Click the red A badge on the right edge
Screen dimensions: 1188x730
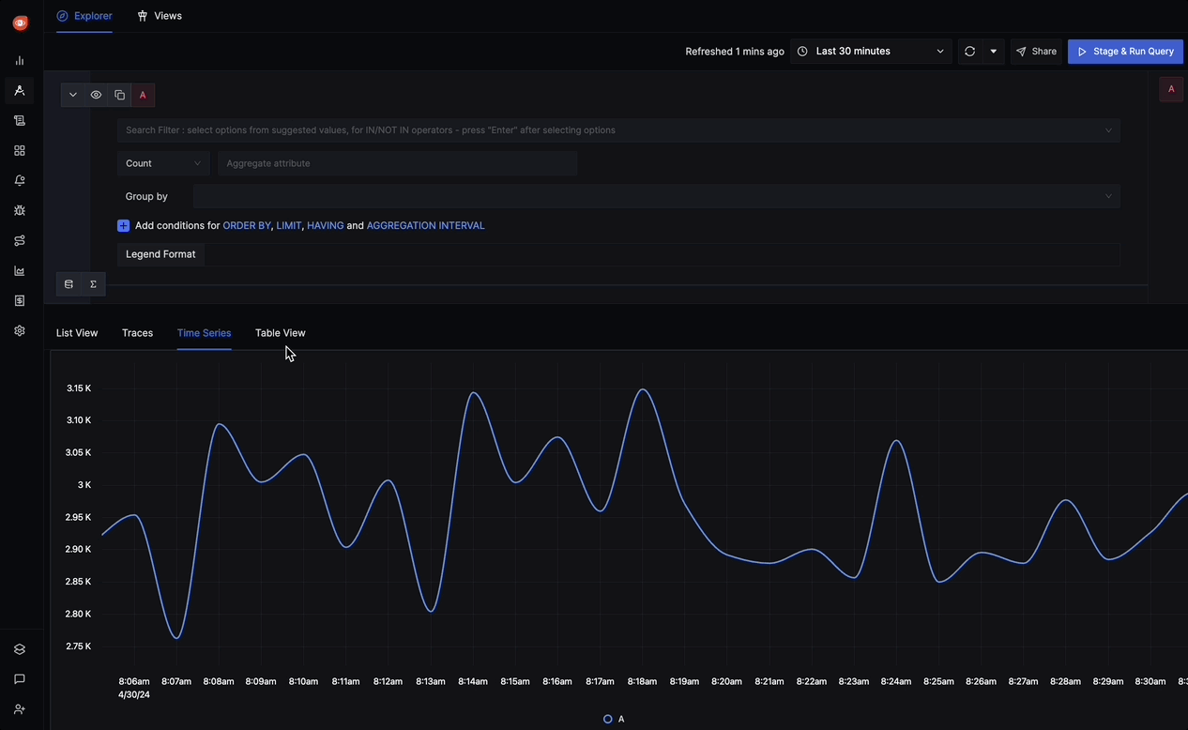point(1171,89)
